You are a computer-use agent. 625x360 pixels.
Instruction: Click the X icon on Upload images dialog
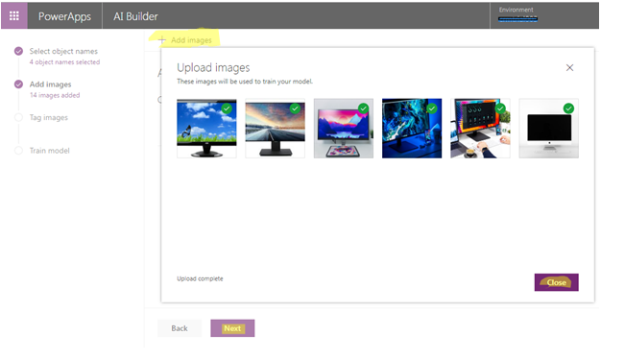click(569, 68)
